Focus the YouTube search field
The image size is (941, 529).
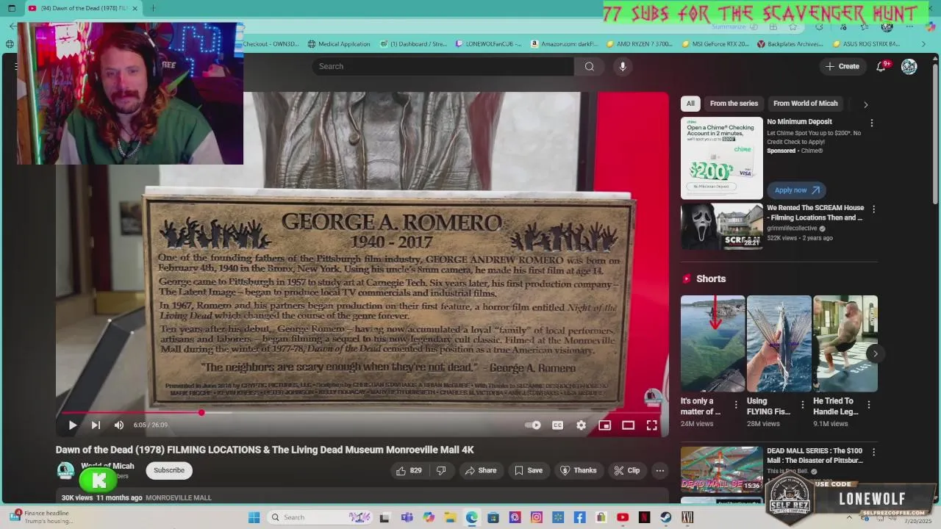pyautogui.click(x=443, y=66)
